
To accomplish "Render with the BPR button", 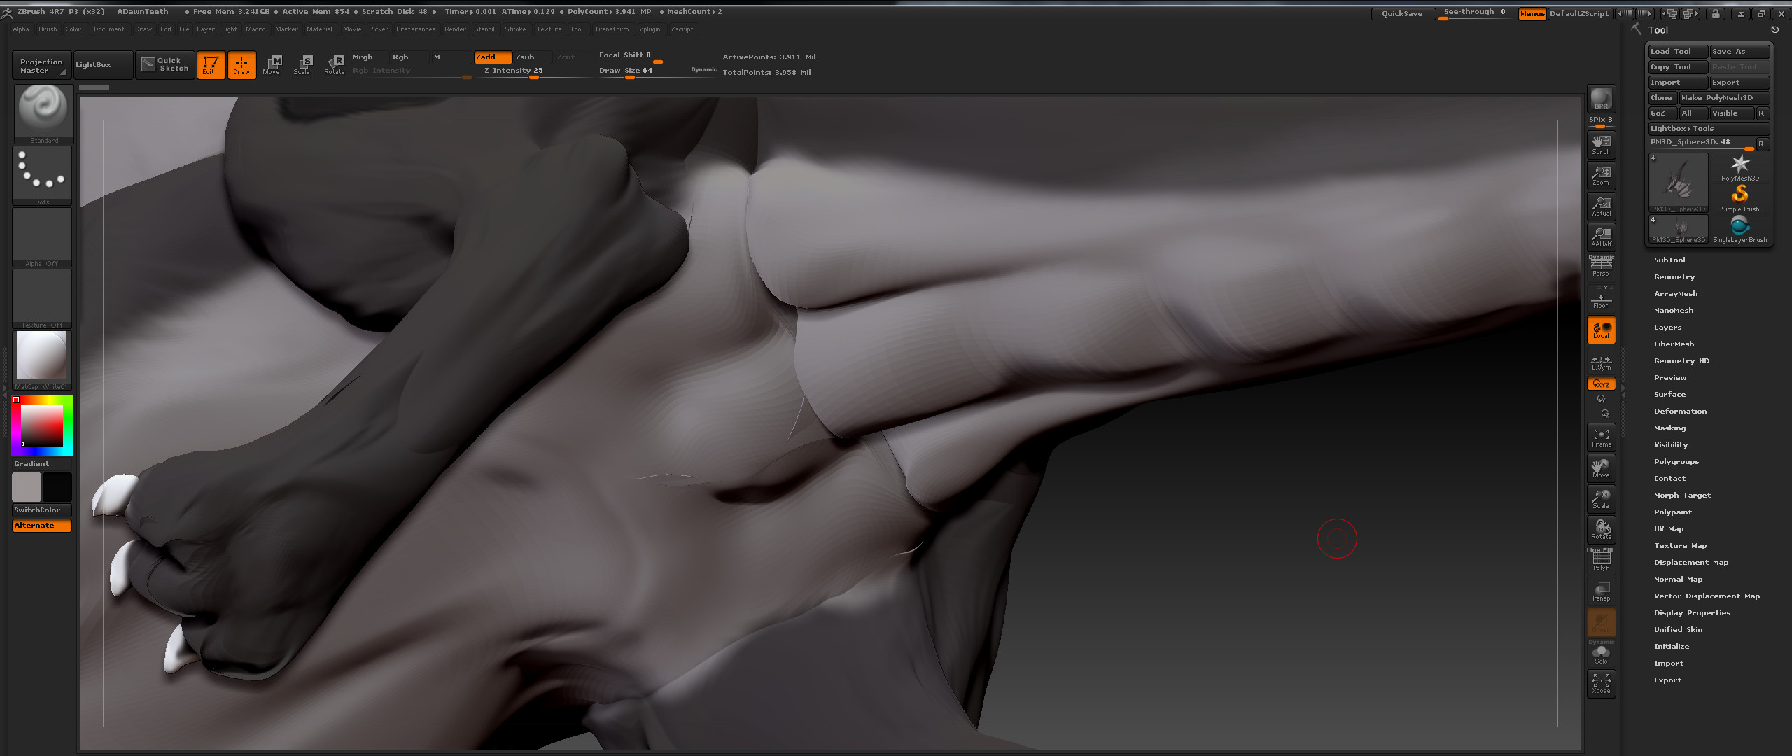I will coord(1601,99).
